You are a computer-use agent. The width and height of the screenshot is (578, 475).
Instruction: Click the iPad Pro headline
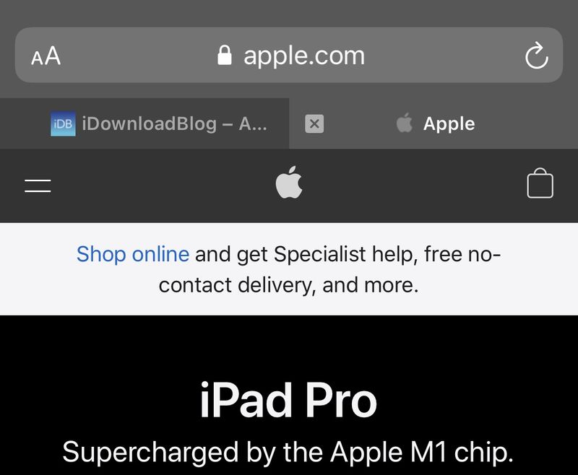point(288,400)
